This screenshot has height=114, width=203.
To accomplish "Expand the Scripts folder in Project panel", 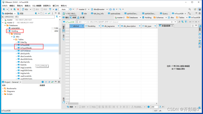I will pyautogui.click(x=3, y=94).
